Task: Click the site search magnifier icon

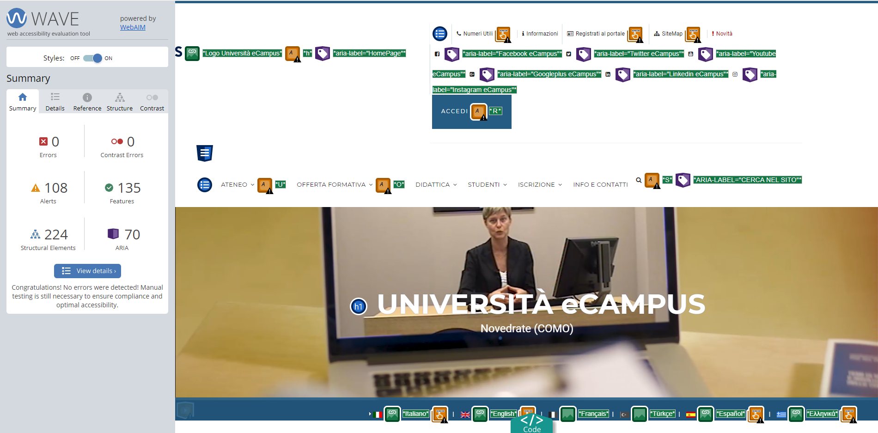Action: (639, 180)
